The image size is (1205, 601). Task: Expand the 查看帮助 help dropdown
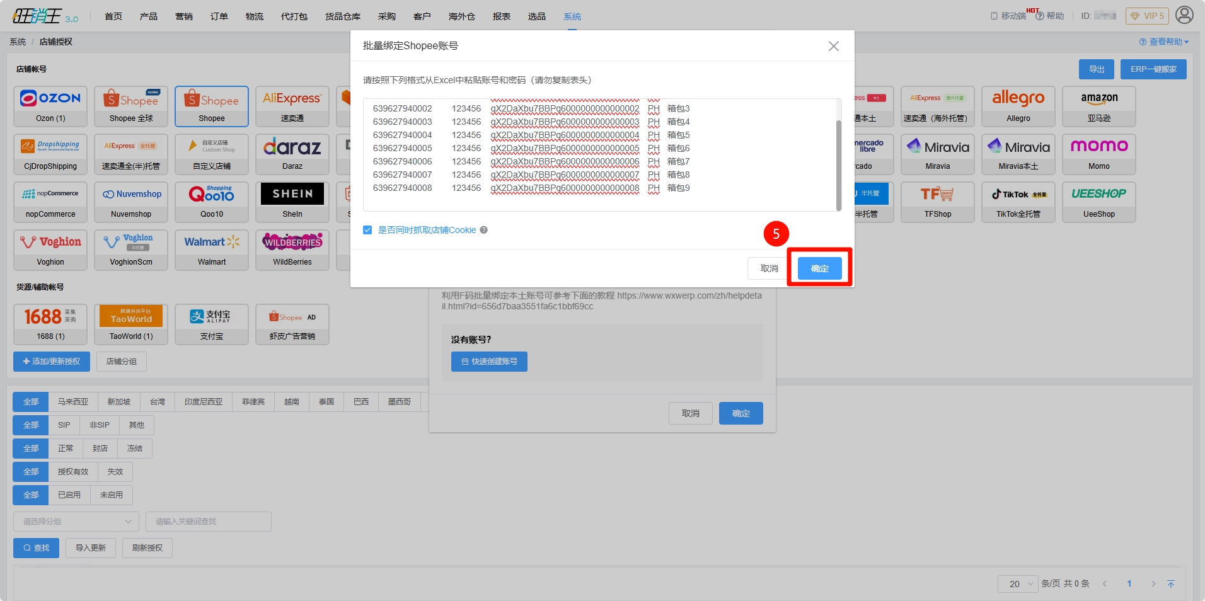[1164, 42]
